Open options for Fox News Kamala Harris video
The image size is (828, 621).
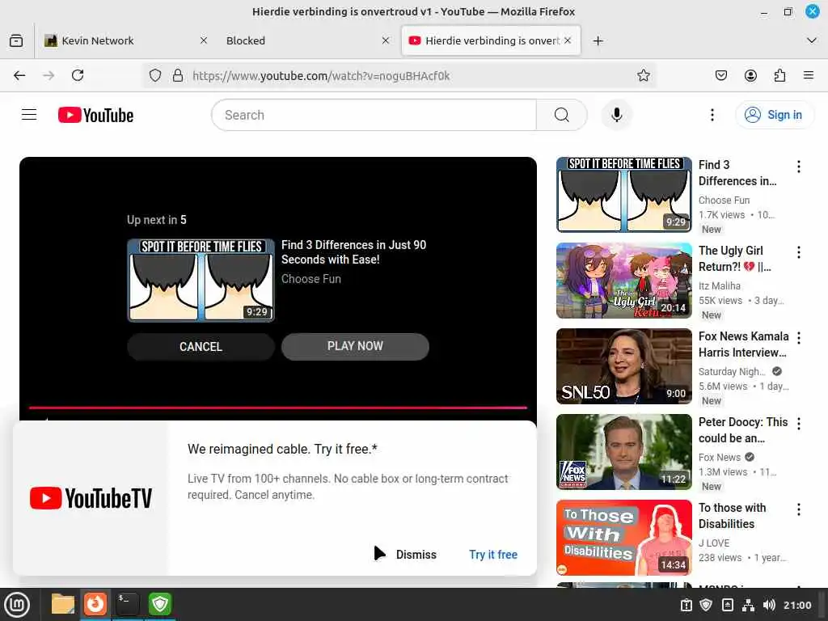(798, 338)
